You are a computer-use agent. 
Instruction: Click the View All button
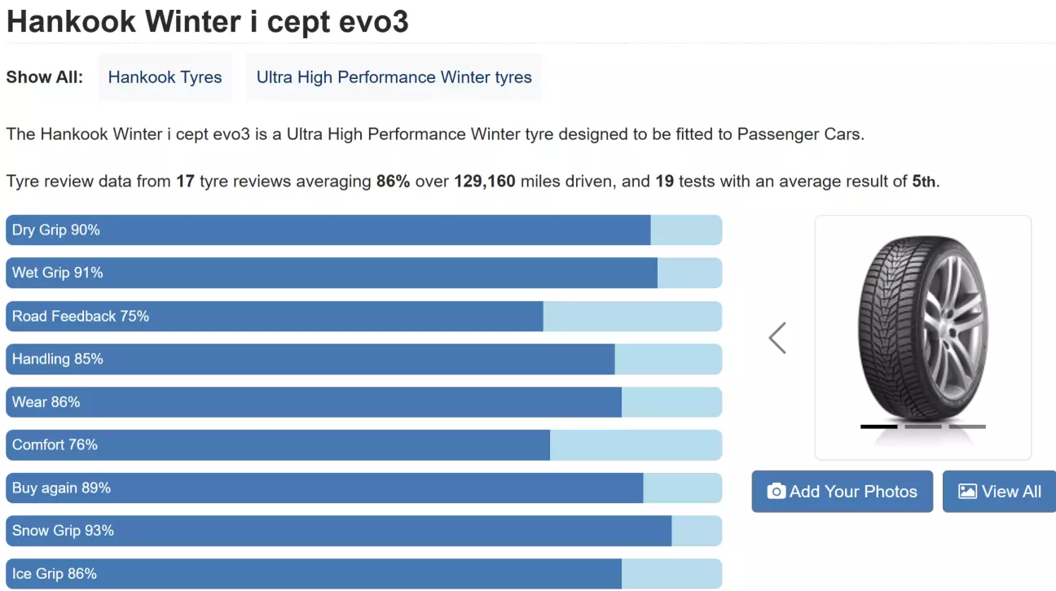(1000, 492)
